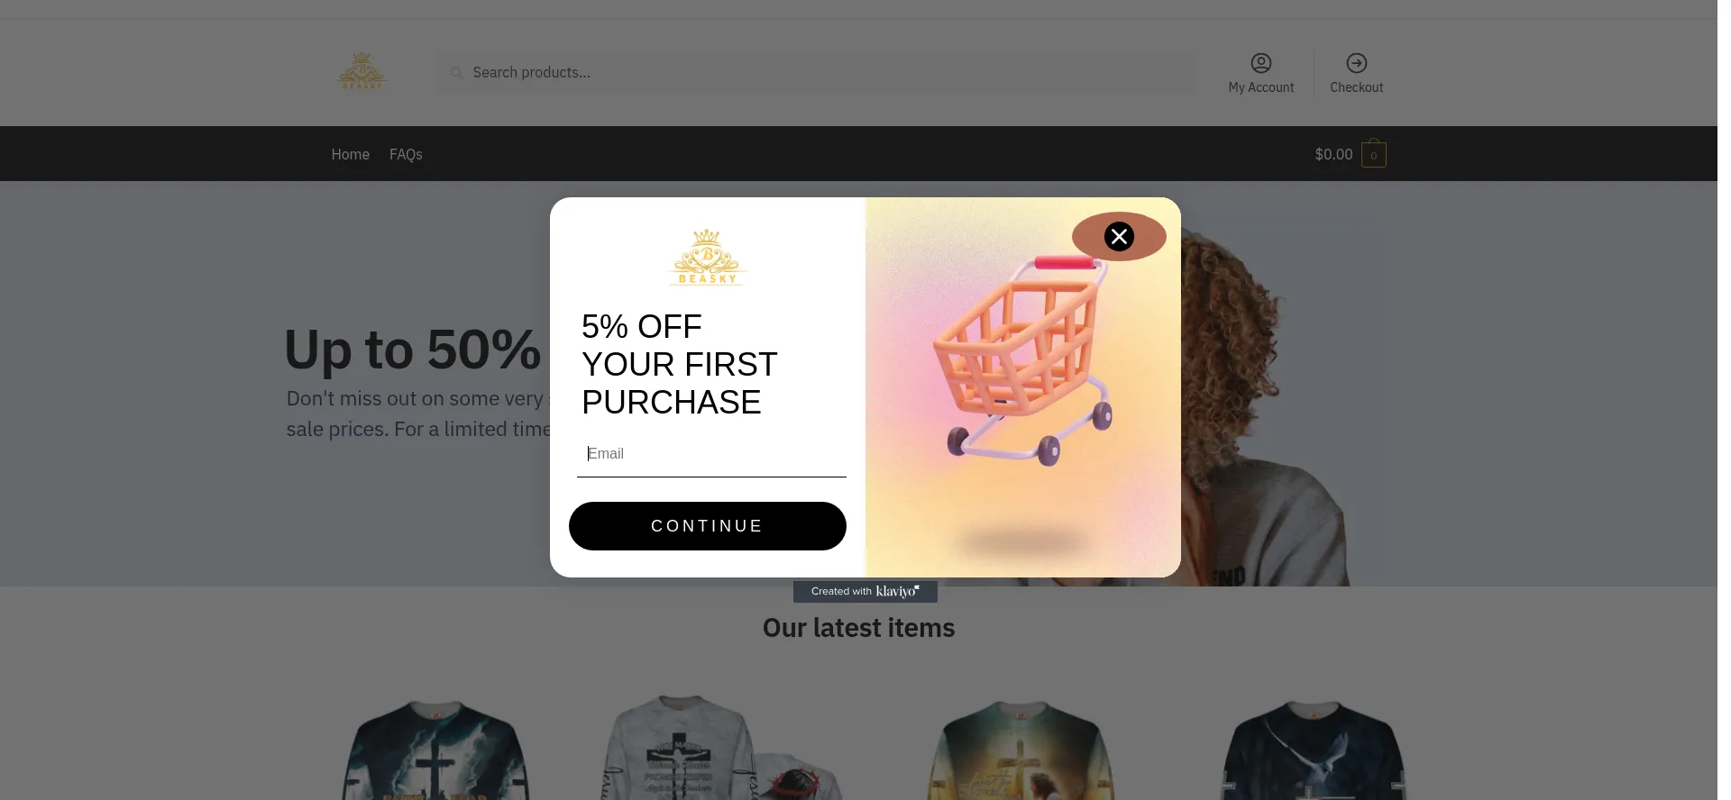Click the CONTINUE button
This screenshot has width=1731, height=800.
coord(708,526)
